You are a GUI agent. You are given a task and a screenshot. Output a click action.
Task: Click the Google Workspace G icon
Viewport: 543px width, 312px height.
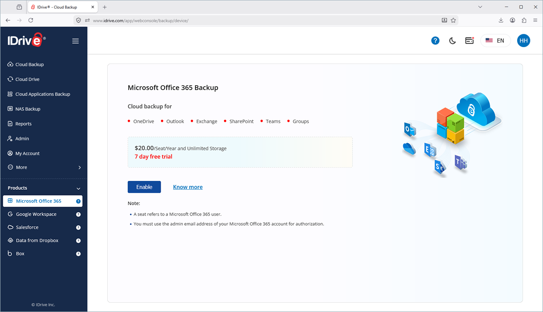11,214
